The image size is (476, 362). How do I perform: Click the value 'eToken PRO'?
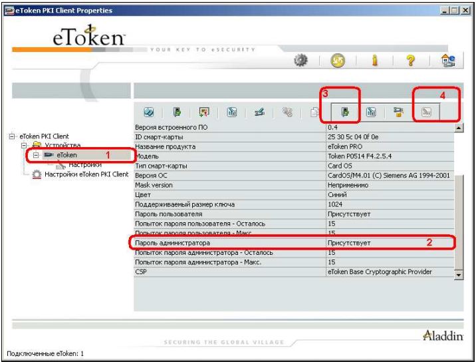[345, 146]
